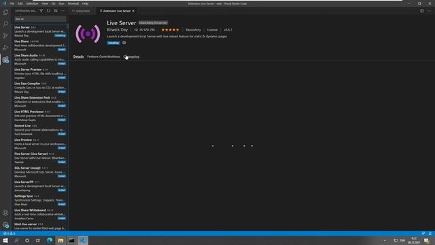Select Emmet Live in extensions list
Screen dimensions: 435x245
point(40,130)
